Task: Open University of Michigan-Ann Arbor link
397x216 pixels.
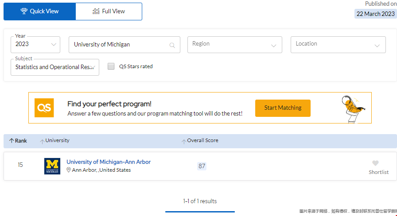Action: [x=109, y=162]
